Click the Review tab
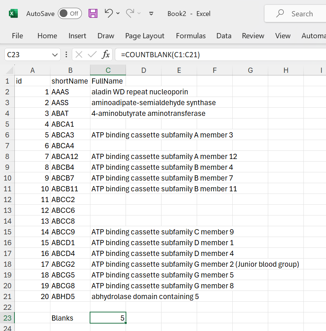 point(253,36)
